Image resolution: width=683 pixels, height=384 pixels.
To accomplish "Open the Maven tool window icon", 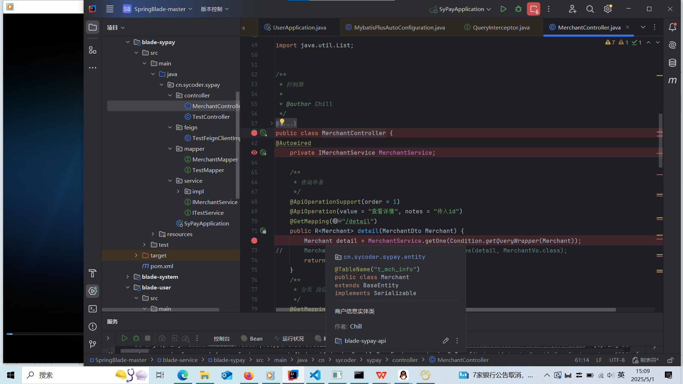I will (672, 81).
